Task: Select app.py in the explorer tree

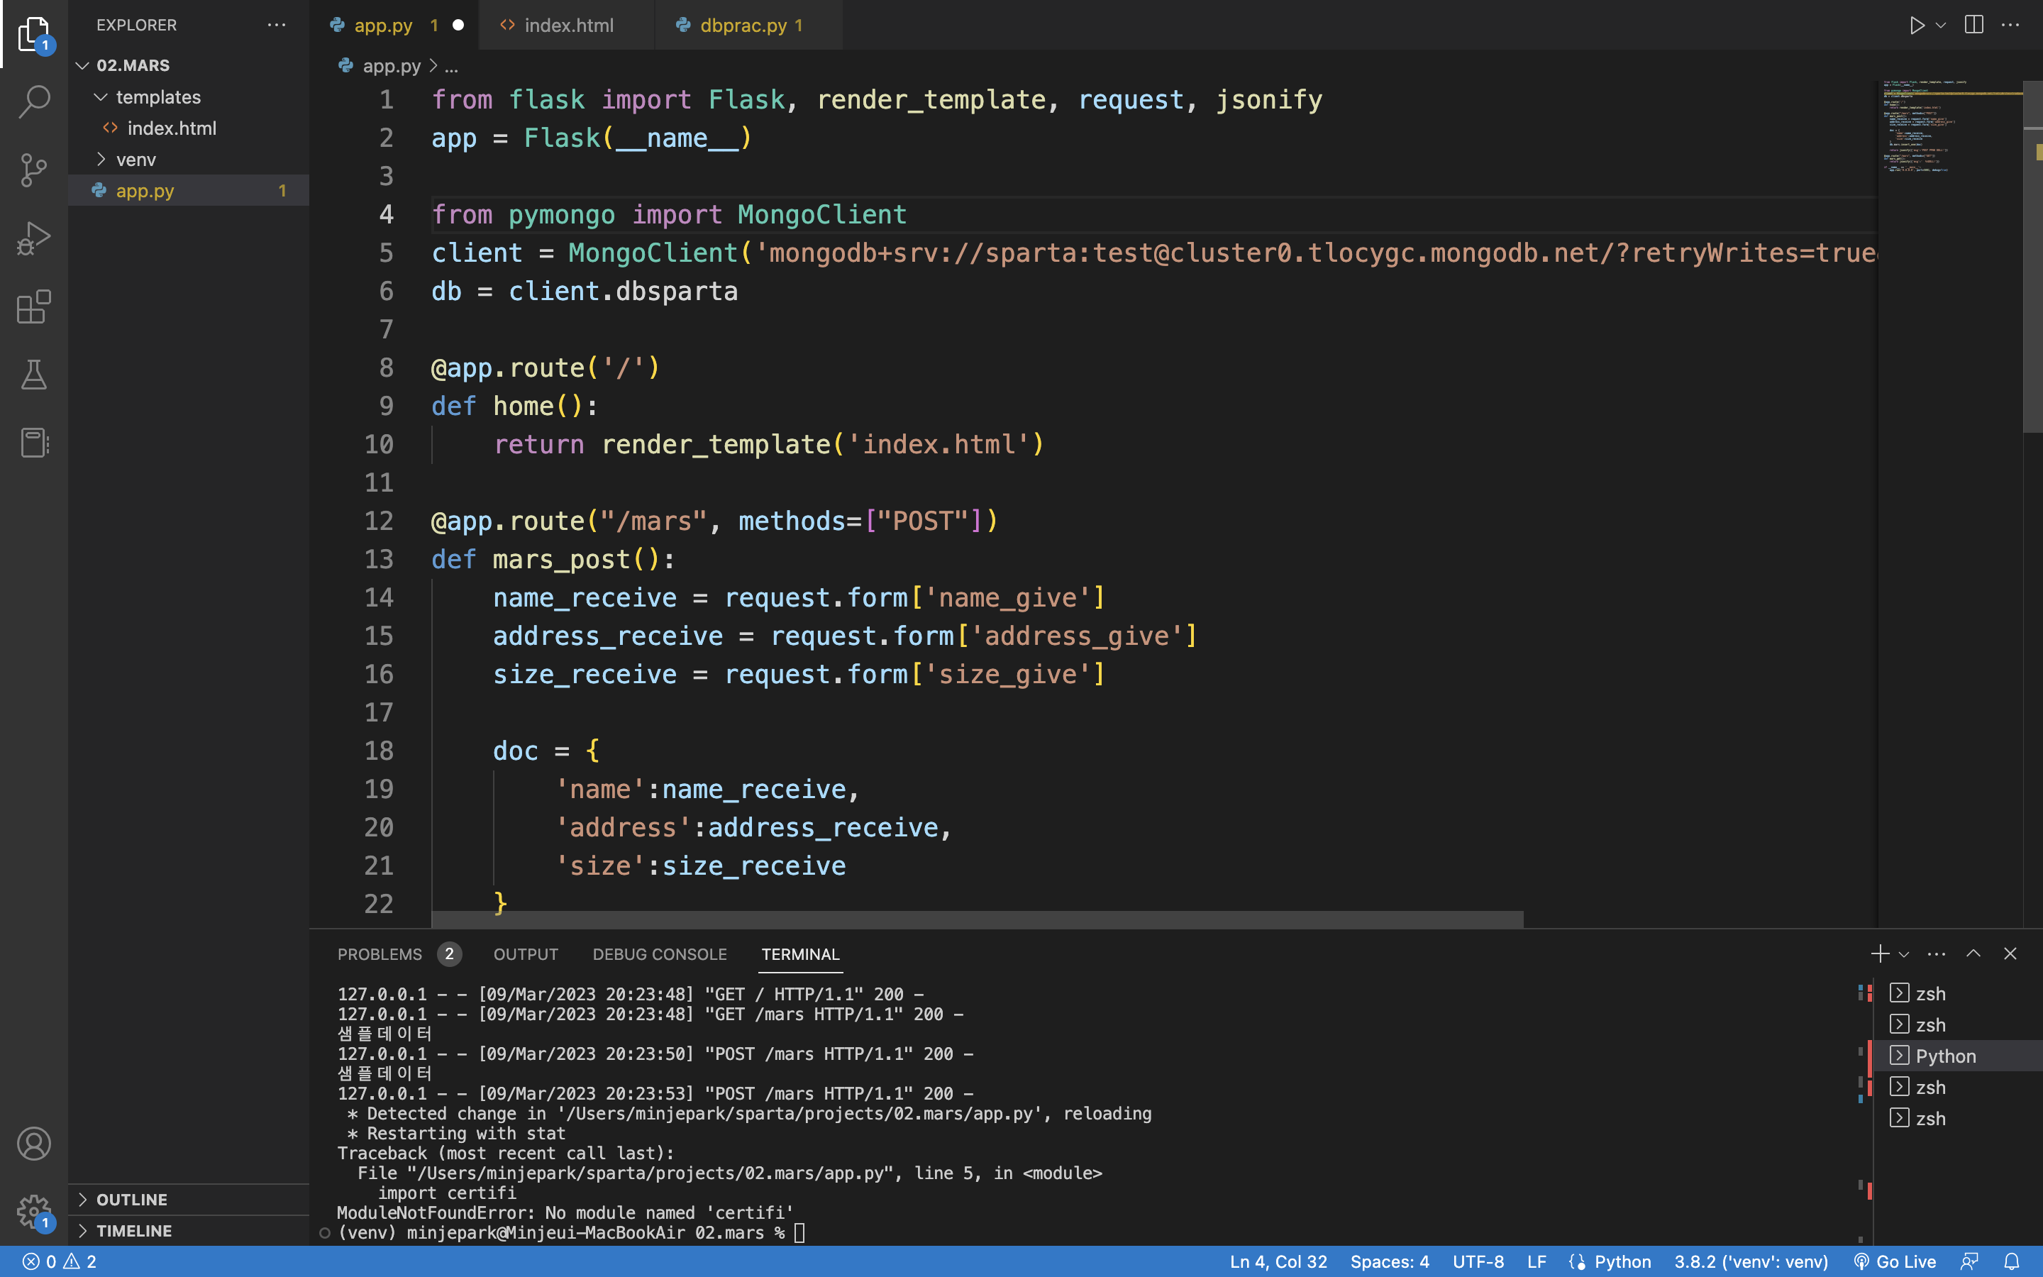Action: coord(189,191)
